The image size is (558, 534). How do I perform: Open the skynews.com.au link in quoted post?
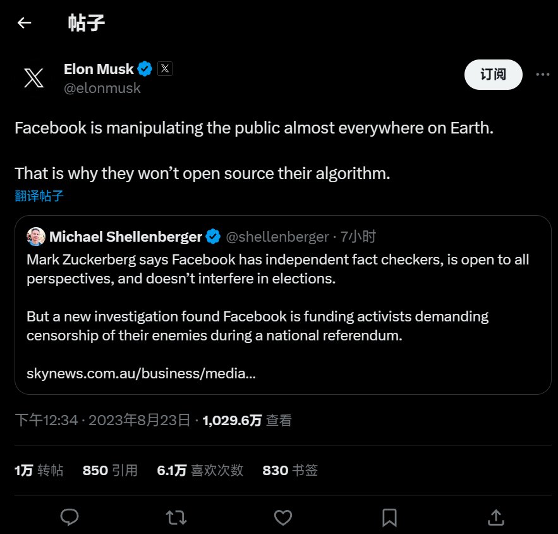[x=141, y=373]
